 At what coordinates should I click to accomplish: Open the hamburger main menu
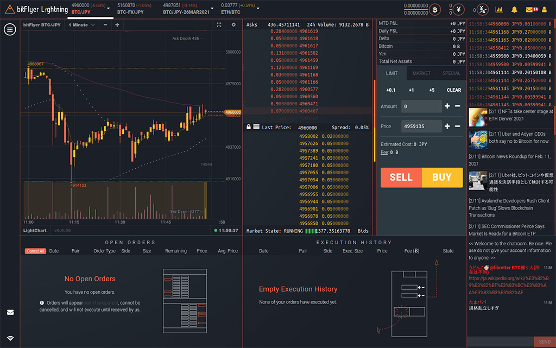[x=10, y=29]
